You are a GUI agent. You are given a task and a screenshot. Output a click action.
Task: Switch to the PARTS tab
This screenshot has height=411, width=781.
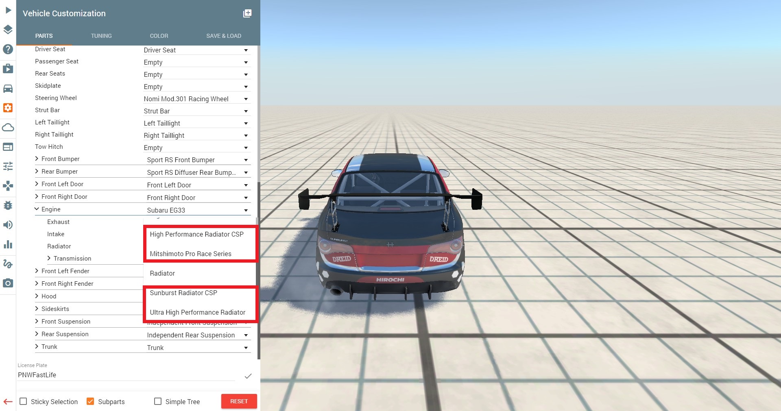click(44, 36)
